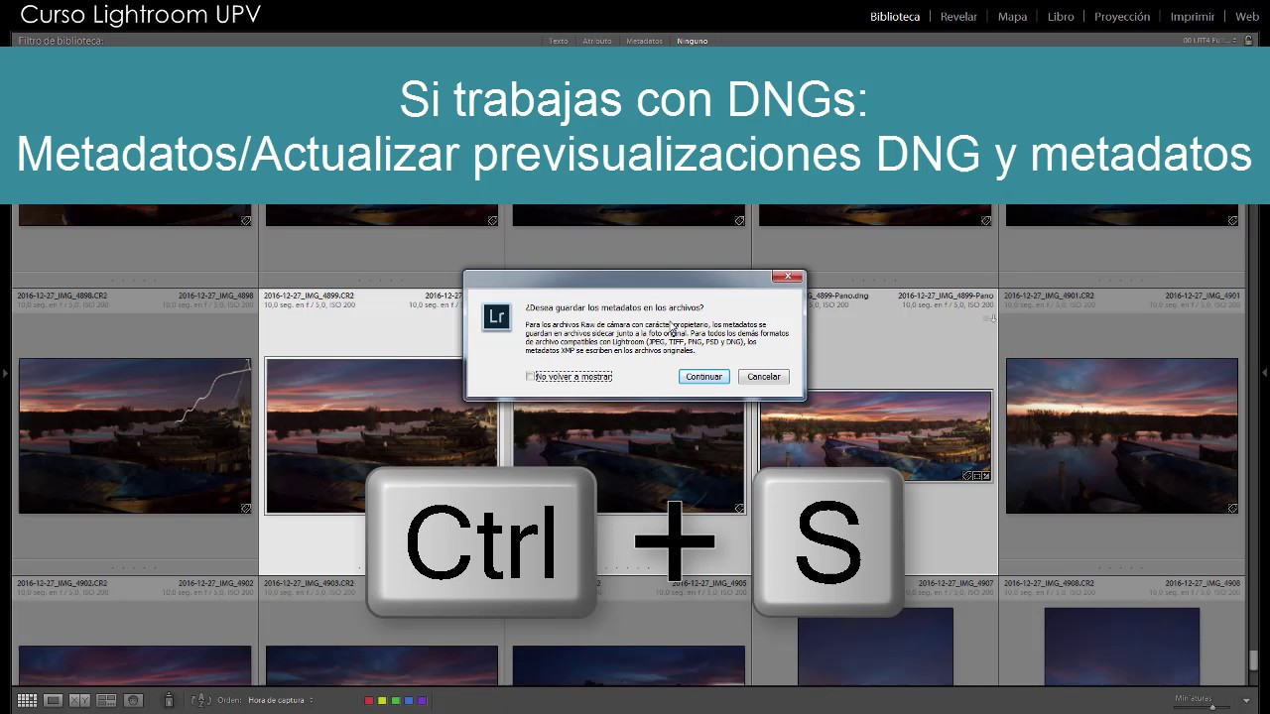Open the Mapa module

coord(1012,17)
